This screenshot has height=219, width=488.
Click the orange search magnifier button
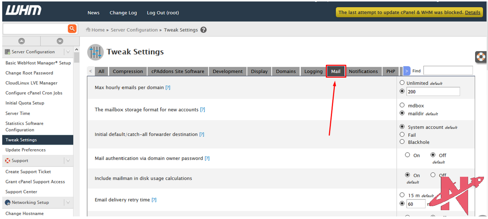72,29
